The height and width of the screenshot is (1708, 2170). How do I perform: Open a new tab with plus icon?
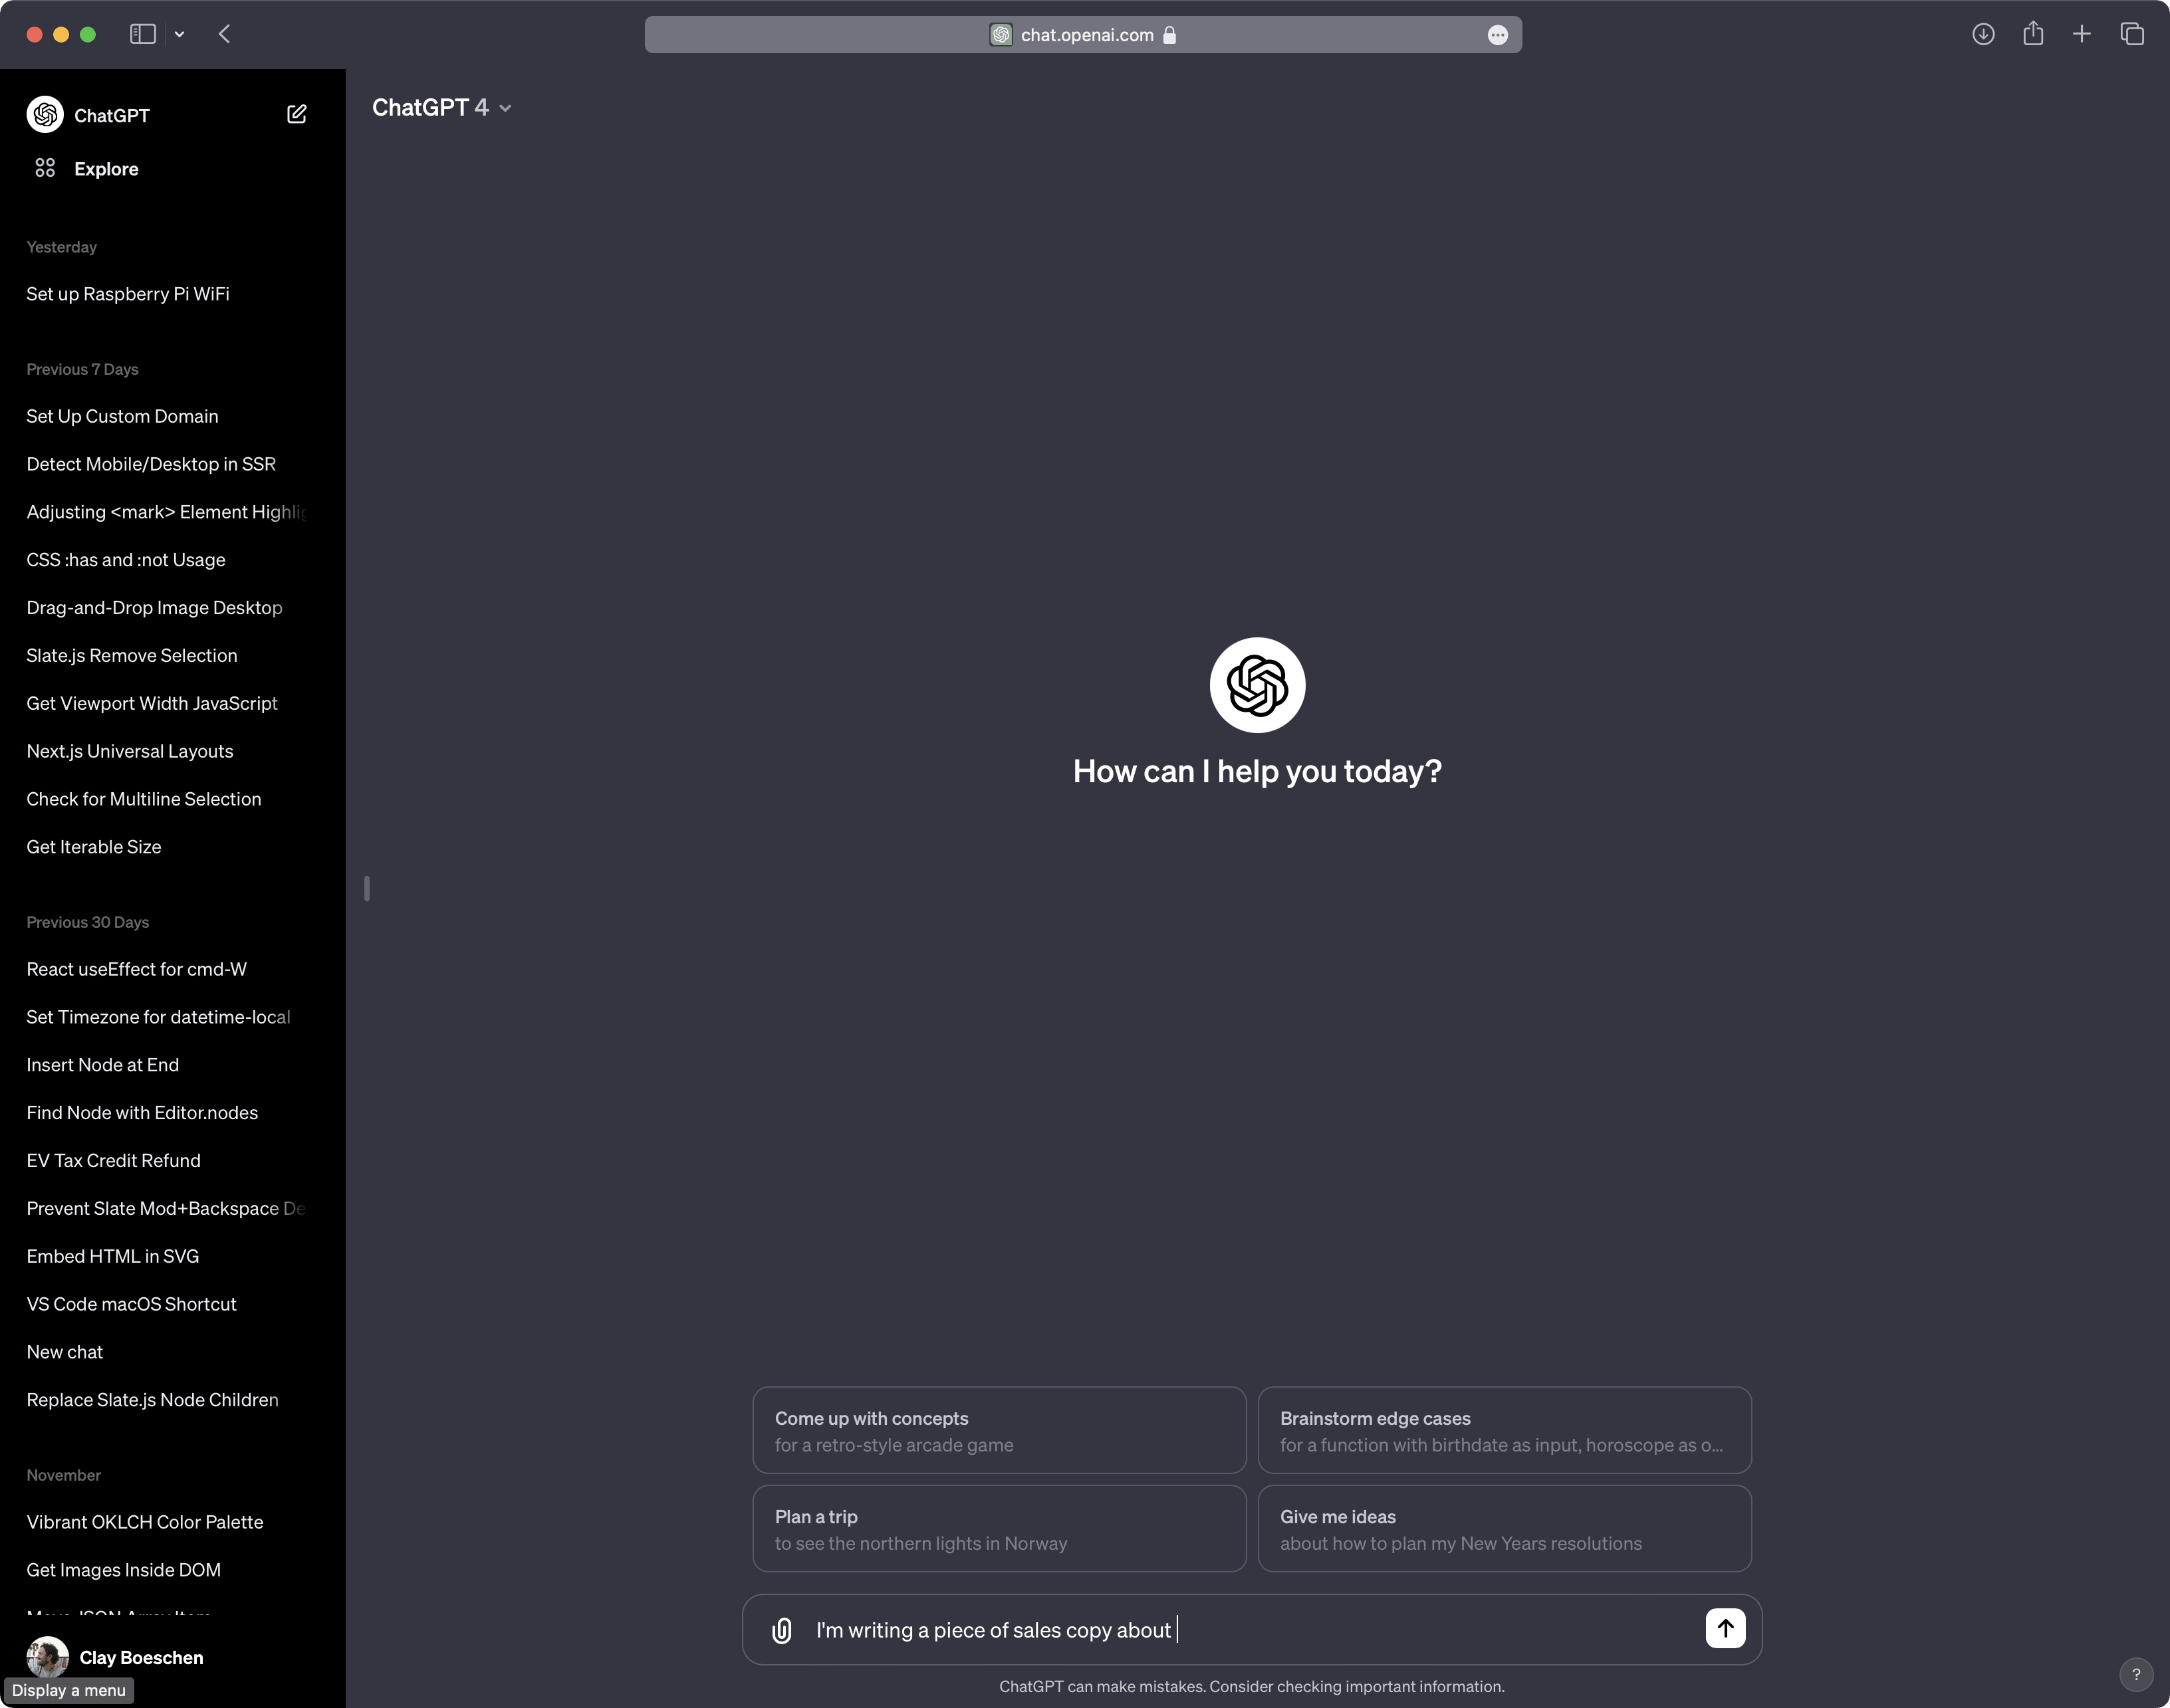[2082, 34]
